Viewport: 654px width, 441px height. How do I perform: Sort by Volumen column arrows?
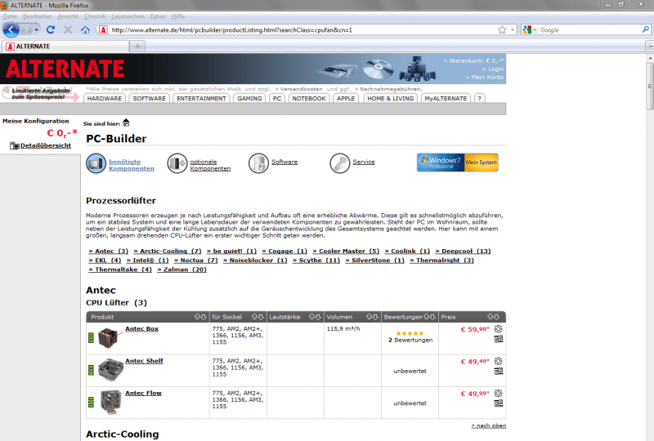pyautogui.click(x=372, y=317)
